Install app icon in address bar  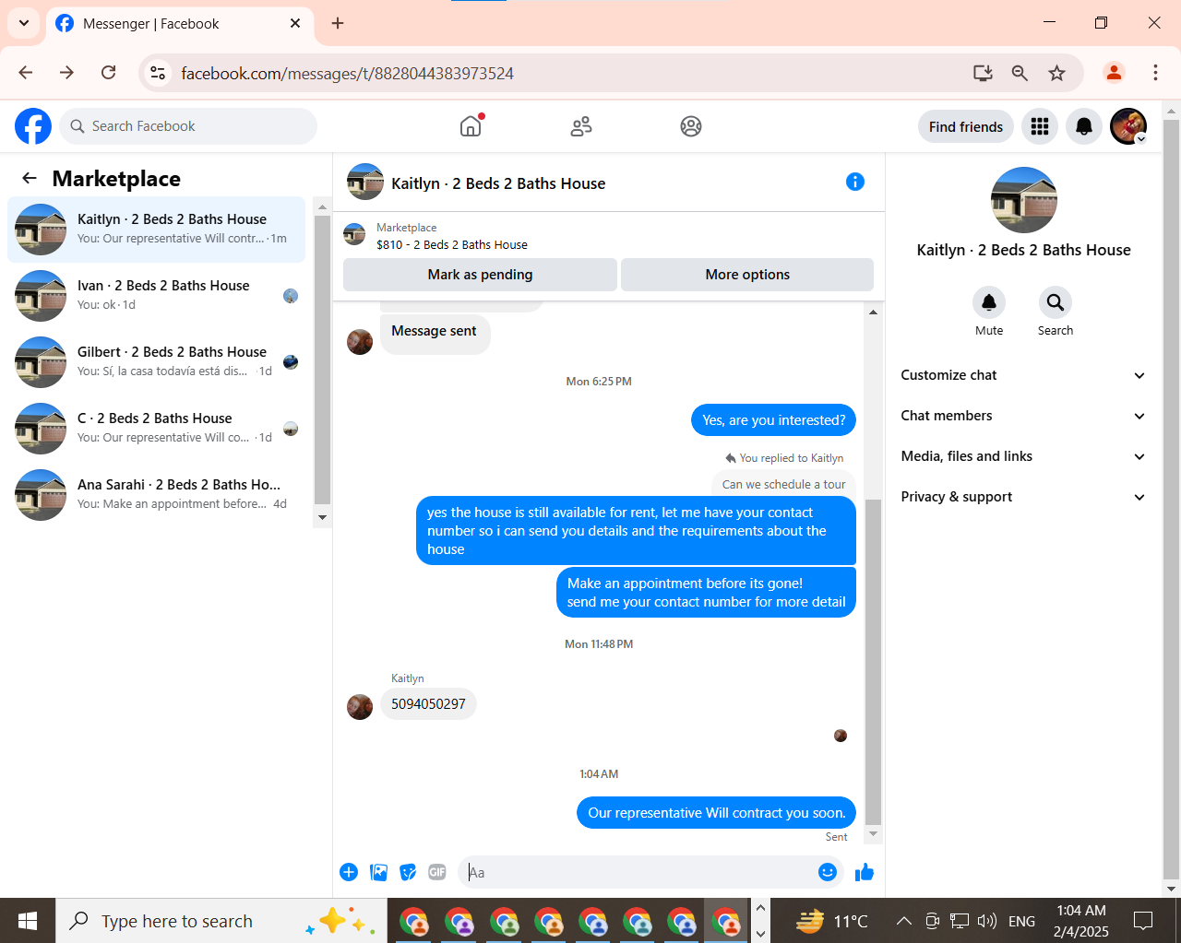tap(983, 73)
